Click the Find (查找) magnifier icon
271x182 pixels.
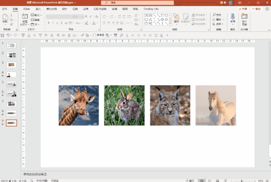214,15
